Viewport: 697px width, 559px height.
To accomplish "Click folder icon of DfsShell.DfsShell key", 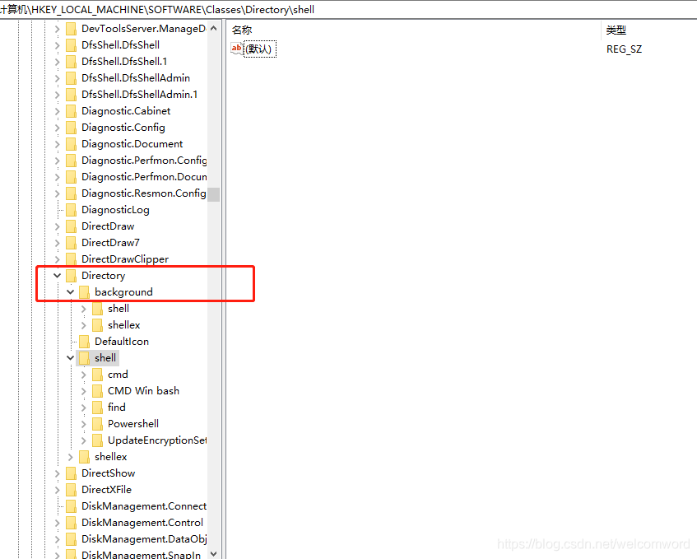I will (71, 45).
